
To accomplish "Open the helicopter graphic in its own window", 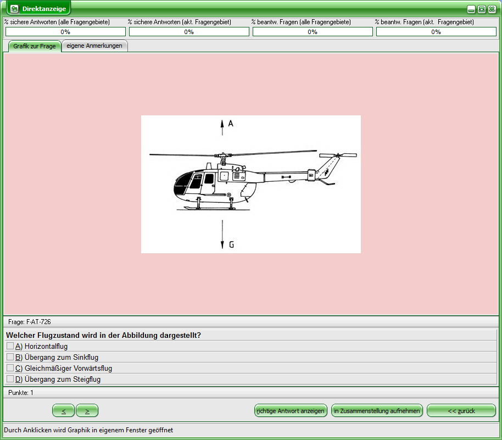I will [251, 184].
